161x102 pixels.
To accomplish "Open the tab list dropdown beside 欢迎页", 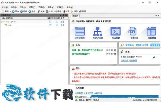I will click(156, 16).
